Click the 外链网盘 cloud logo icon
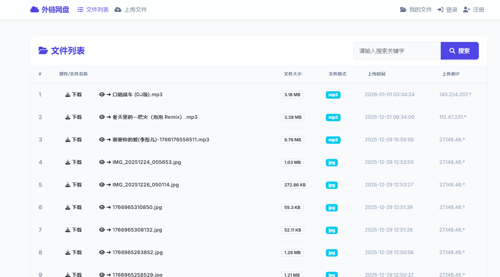500x277 pixels. pyautogui.click(x=35, y=10)
